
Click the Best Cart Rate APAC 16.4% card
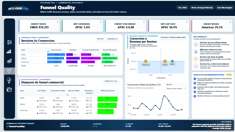pos(169,26)
